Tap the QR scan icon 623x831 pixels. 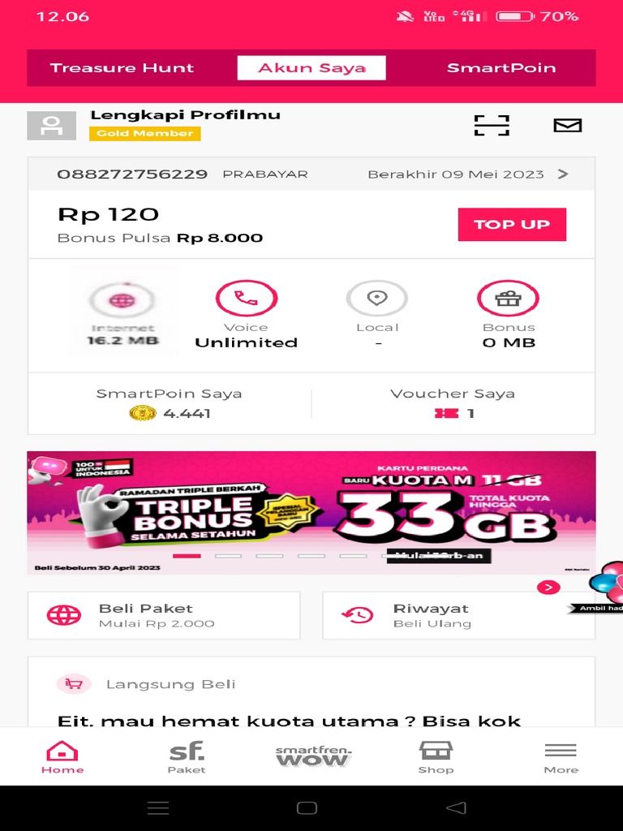point(491,126)
